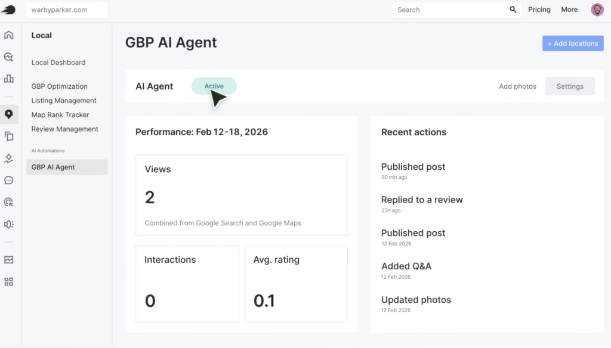Open the megaphone PR icon
Screen dimensions: 611x348
(x=8, y=224)
